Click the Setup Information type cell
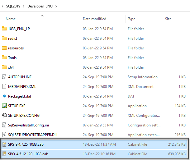The image size is (190, 160). (x=143, y=77)
